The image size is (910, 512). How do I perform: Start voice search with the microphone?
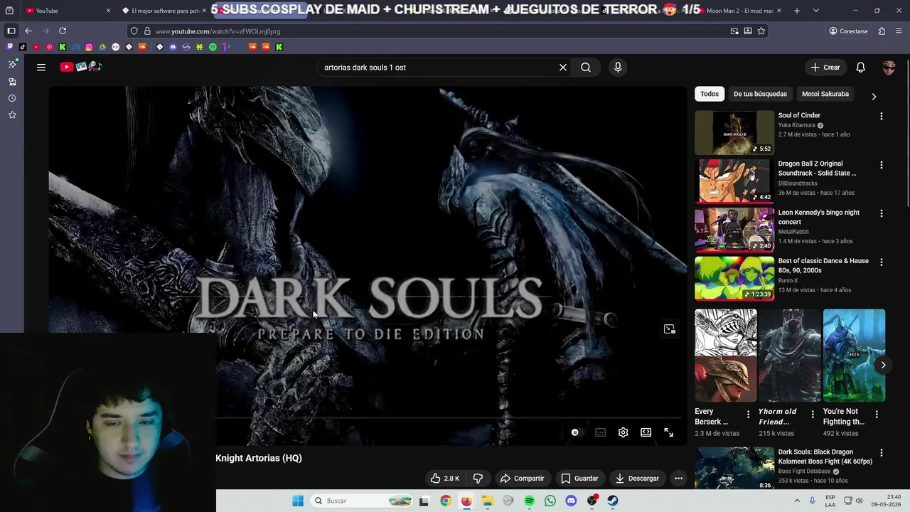(618, 67)
